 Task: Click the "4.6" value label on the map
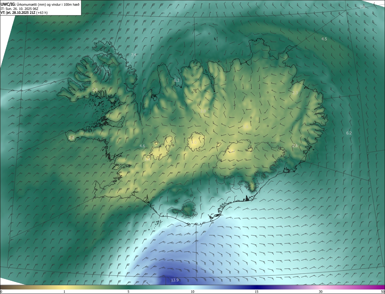(x=142, y=146)
